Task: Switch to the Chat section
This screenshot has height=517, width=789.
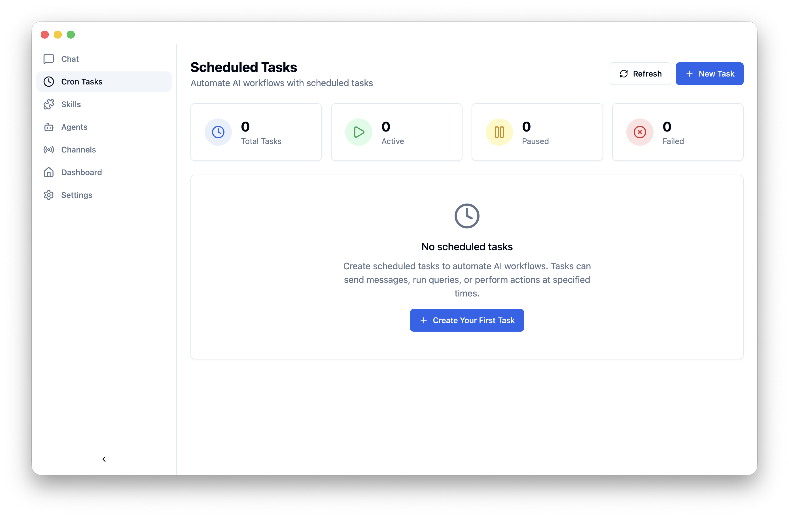Action: tap(70, 59)
